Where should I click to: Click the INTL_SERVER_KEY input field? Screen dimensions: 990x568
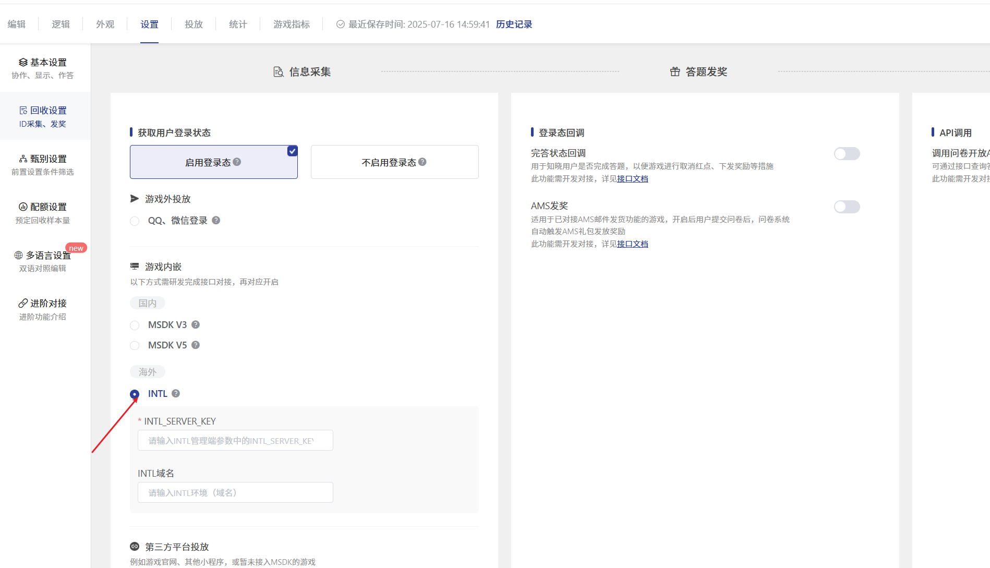[x=235, y=441]
